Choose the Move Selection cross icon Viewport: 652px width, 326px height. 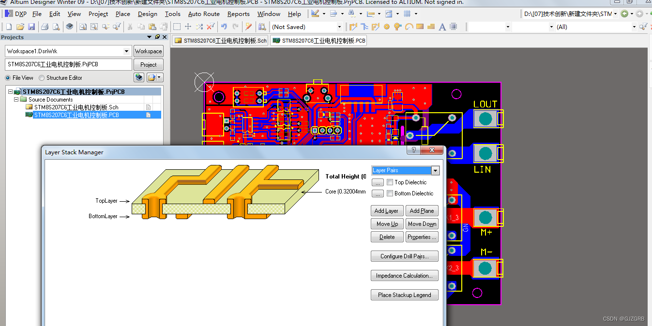click(x=188, y=27)
